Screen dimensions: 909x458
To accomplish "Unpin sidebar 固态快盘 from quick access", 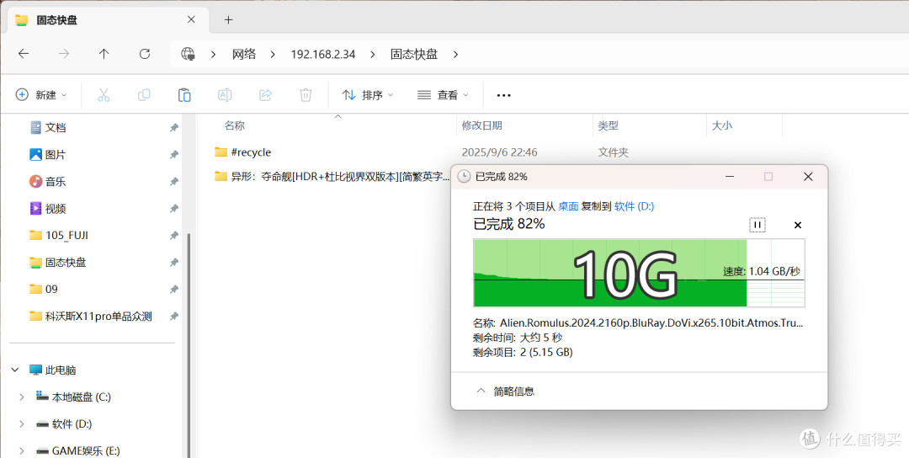I will pyautogui.click(x=173, y=263).
